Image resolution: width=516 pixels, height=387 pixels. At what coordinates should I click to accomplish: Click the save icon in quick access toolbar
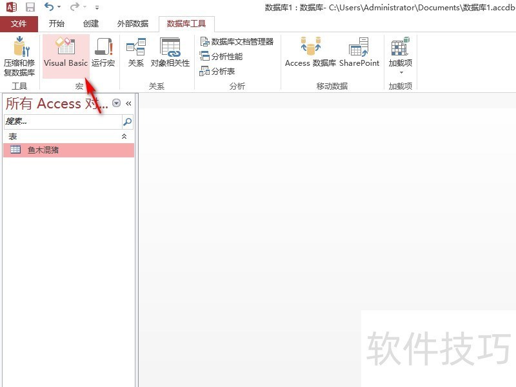click(30, 7)
